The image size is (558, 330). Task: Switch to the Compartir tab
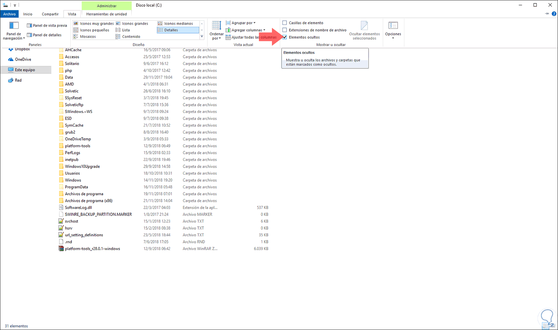pyautogui.click(x=50, y=14)
